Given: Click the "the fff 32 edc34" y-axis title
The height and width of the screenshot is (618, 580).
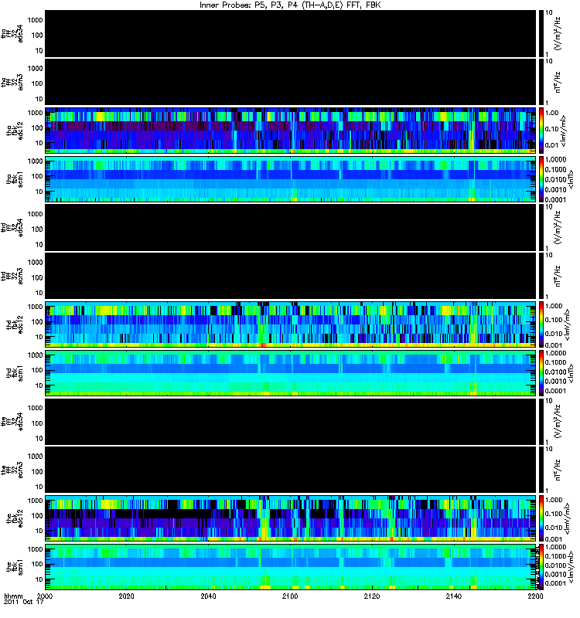Looking at the screenshot, I should [x=12, y=421].
